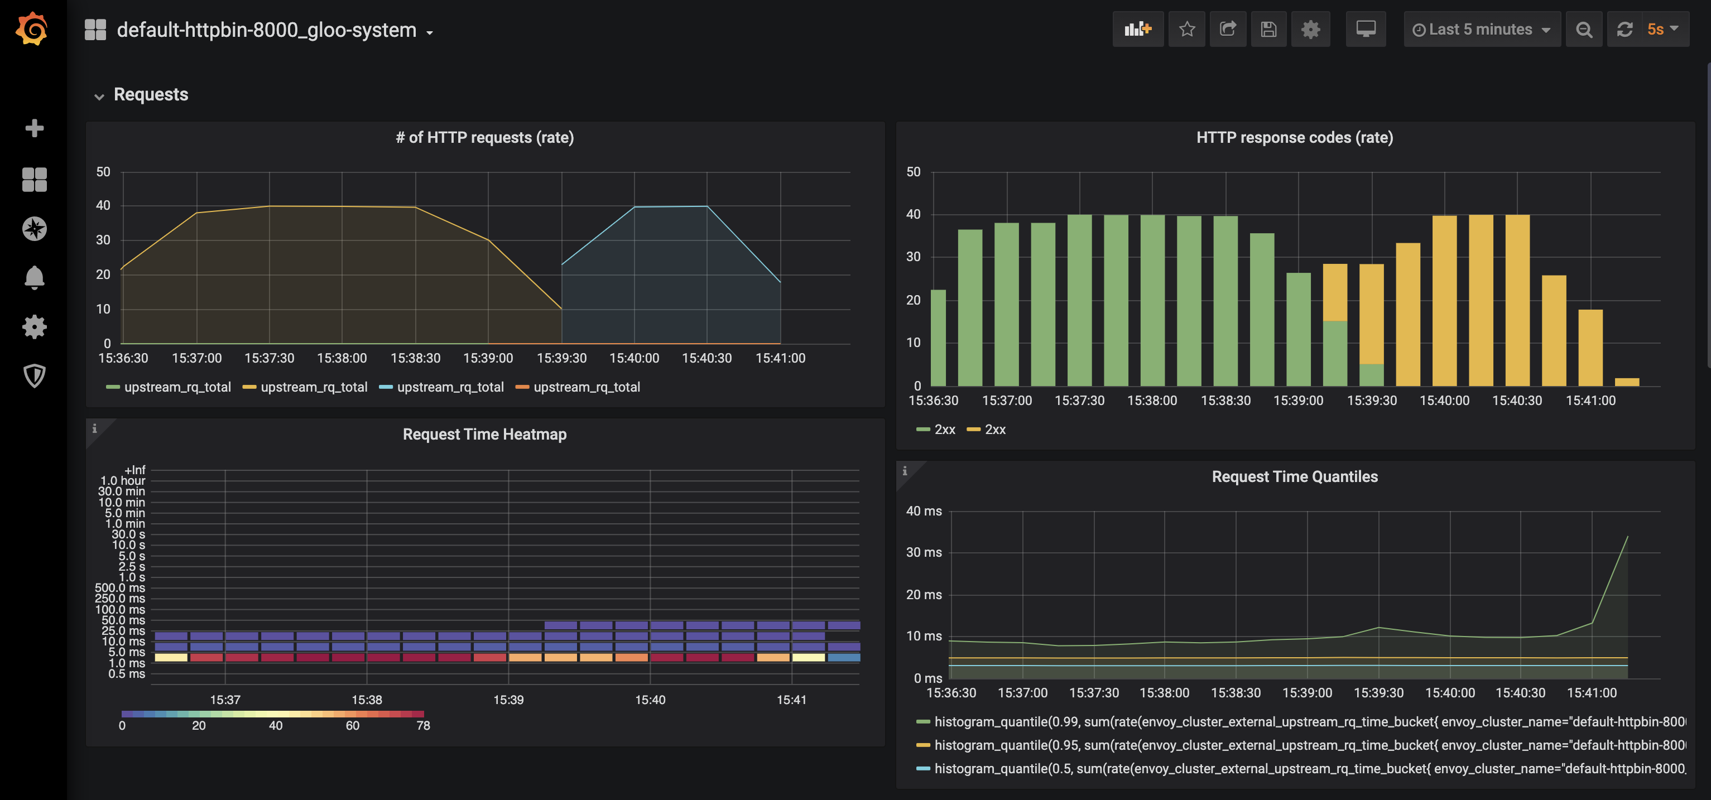
Task: Open 'HTTP response codes (rate)' panel title menu
Action: (1295, 137)
